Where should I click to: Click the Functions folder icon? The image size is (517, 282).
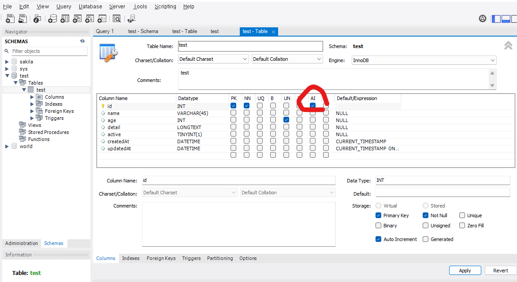23,139
